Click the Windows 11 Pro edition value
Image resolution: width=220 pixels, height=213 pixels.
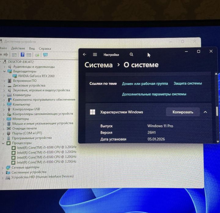point(160,126)
